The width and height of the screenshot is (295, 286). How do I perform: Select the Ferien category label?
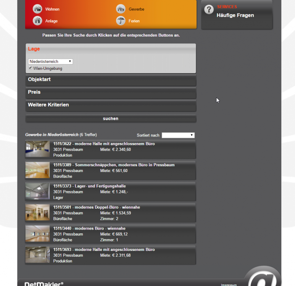(134, 21)
